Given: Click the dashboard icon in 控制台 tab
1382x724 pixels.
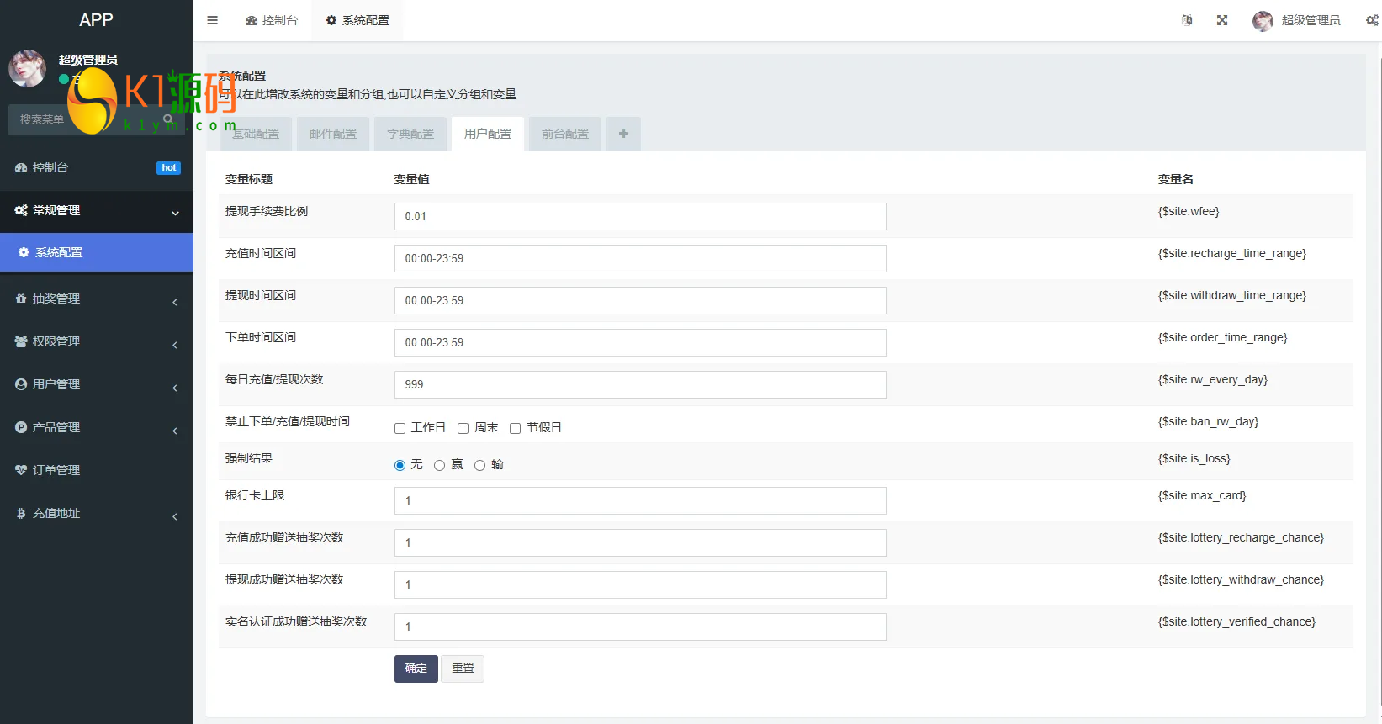Looking at the screenshot, I should 252,20.
